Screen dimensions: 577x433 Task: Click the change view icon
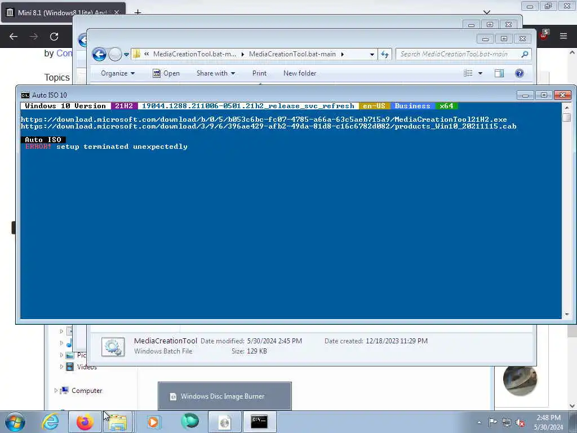(x=468, y=73)
